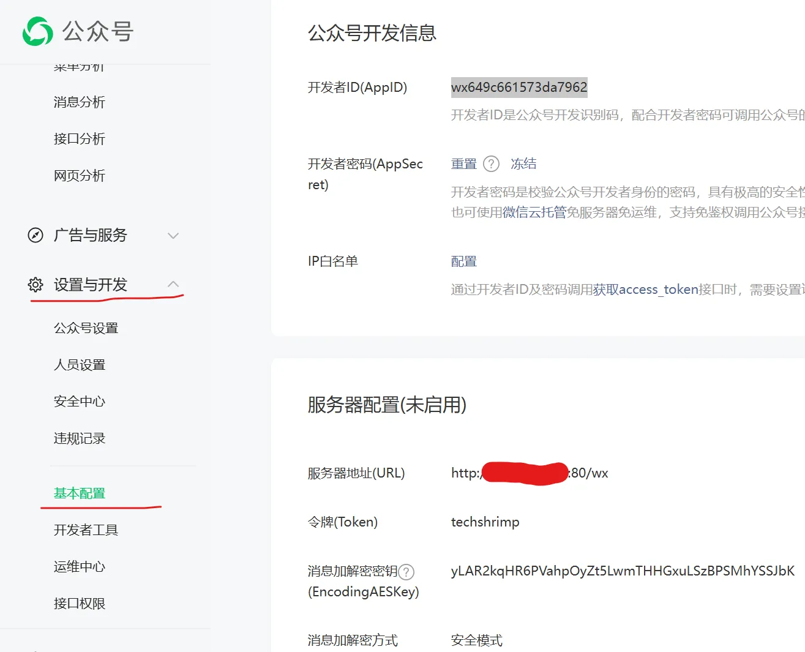Screen dimensions: 805x652
Task: Open 开发者工具
Action: tap(86, 530)
